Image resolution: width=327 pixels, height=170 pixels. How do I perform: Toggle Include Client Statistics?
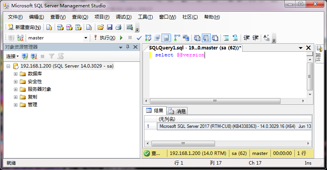coord(186,38)
